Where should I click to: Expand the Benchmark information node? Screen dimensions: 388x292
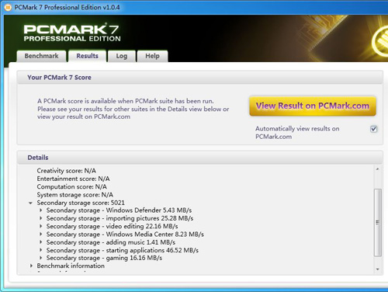coord(31,266)
